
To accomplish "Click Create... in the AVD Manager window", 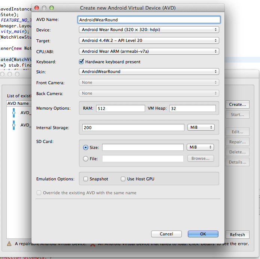I will coord(237,104).
